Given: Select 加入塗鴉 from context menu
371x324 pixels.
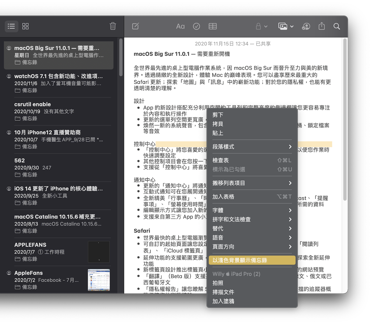Looking at the screenshot, I should click(252, 301).
